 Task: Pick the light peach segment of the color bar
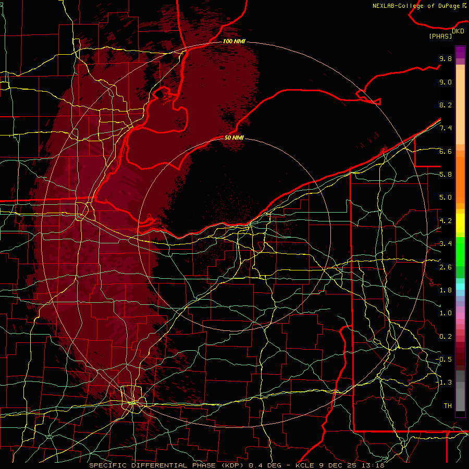click(460, 107)
